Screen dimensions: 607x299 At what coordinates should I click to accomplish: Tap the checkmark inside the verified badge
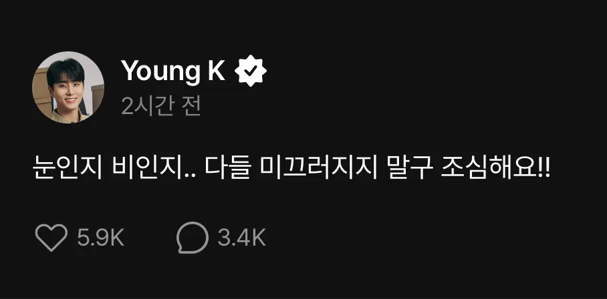251,70
